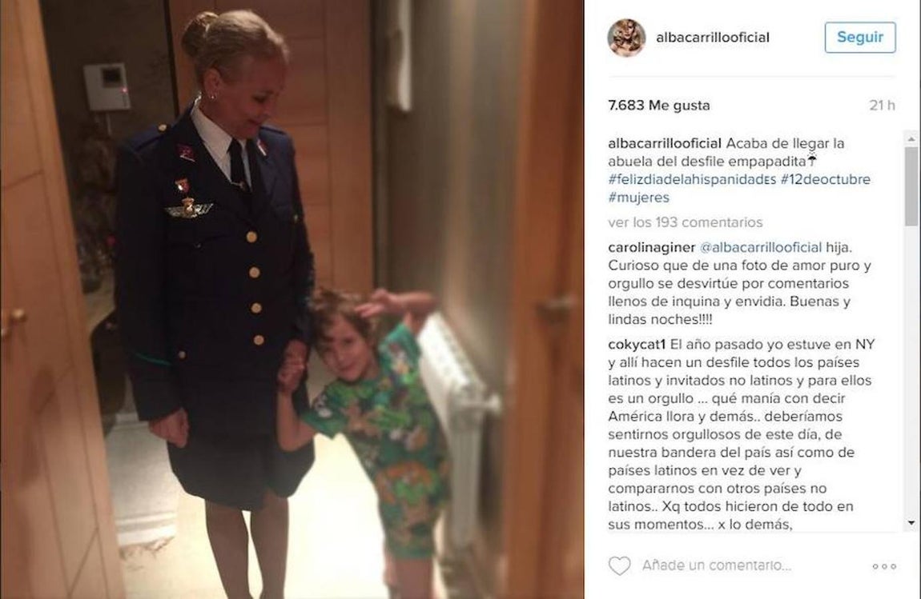
Task: Click the #mujeres hashtag
Action: click(638, 198)
